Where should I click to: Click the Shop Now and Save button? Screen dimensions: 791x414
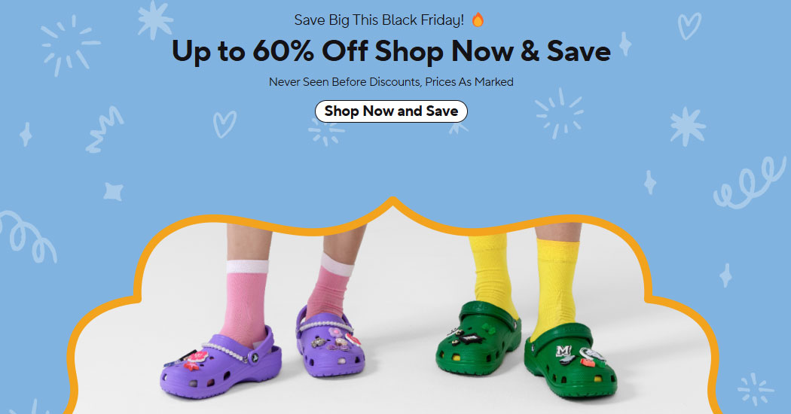[x=391, y=111]
